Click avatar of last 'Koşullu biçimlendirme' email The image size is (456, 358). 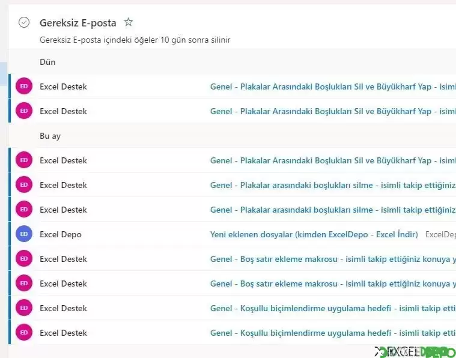(24, 332)
